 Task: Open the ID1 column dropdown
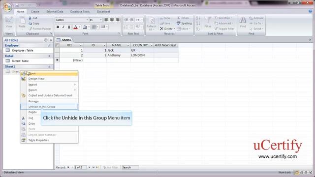pos(81,45)
